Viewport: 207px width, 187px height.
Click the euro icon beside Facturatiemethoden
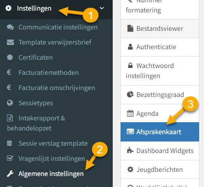click(9, 73)
